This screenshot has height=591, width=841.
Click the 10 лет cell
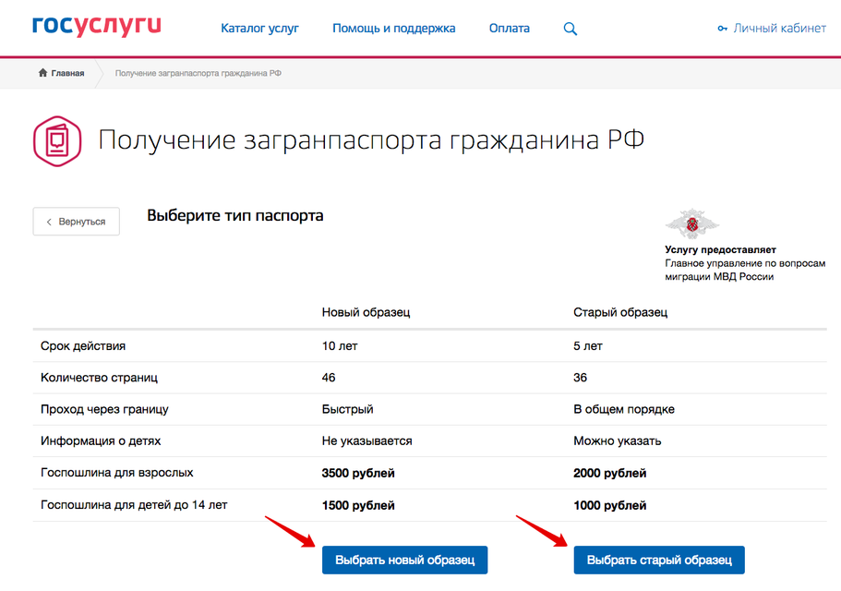(340, 346)
